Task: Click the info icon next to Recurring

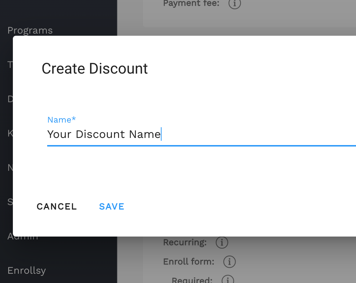Action: [222, 243]
